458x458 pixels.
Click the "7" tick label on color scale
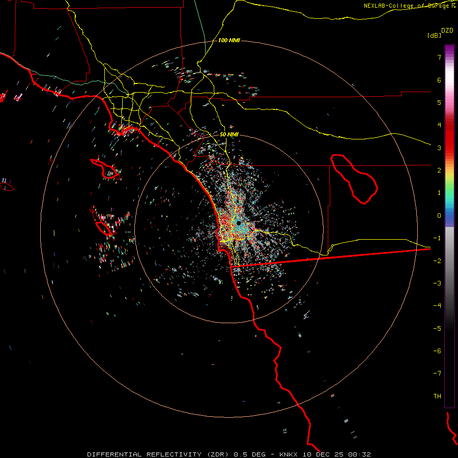coord(439,57)
